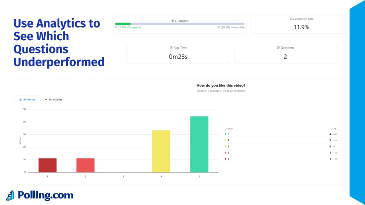
Task: Click the yellow bar for option 4
Action: click(161, 151)
